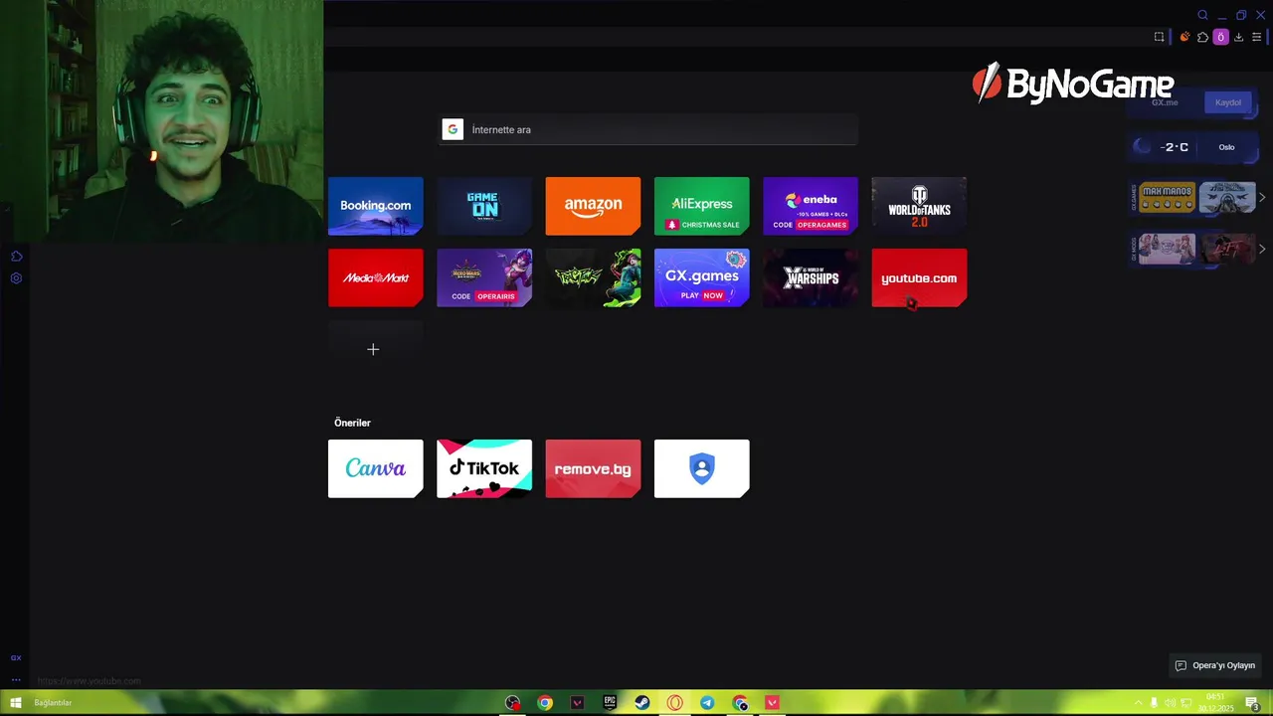The image size is (1273, 716).
Task: Open the orange ad blocker icon
Action: (x=1184, y=37)
